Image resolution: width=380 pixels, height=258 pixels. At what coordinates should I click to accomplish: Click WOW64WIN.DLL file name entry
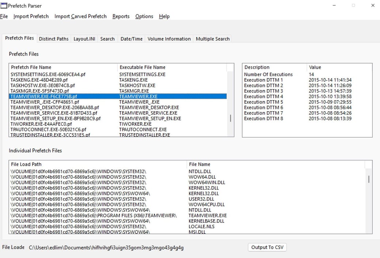(x=207, y=183)
